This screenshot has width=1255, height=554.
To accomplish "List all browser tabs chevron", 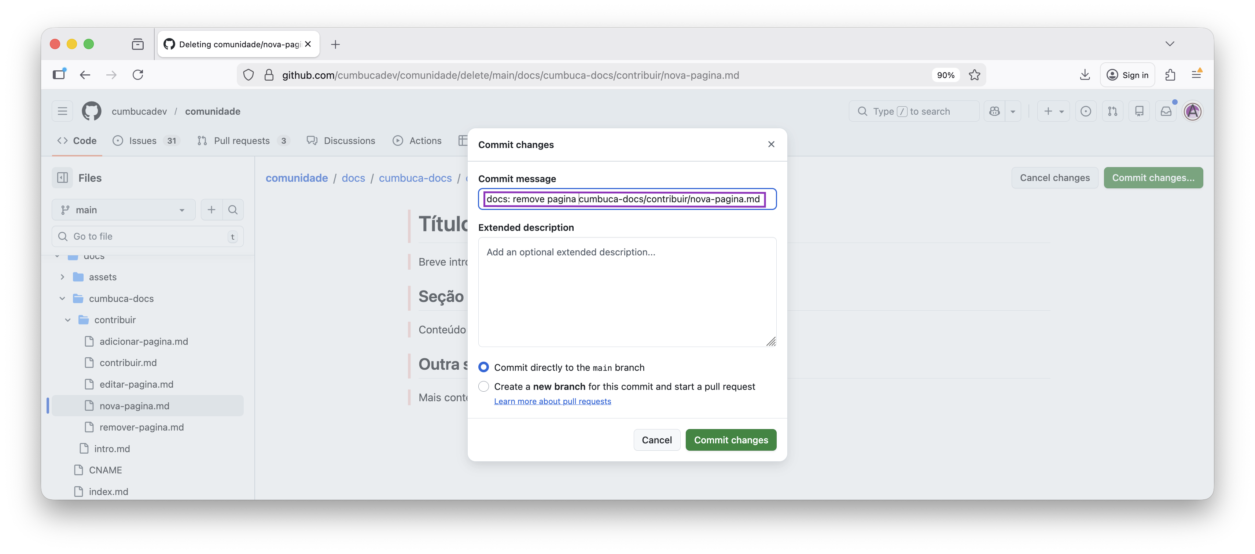I will (x=1170, y=44).
